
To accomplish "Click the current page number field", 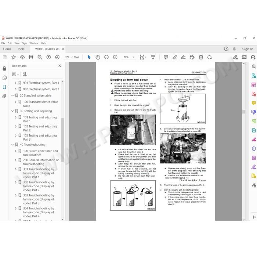I will click(x=67, y=57).
